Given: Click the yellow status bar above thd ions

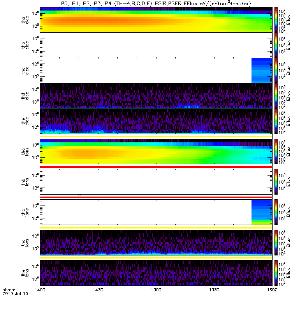Looking at the screenshot, I should [x=156, y=228].
